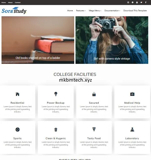151x160 pixels.
Task: Open the YouTube social icon
Action: point(137,2)
